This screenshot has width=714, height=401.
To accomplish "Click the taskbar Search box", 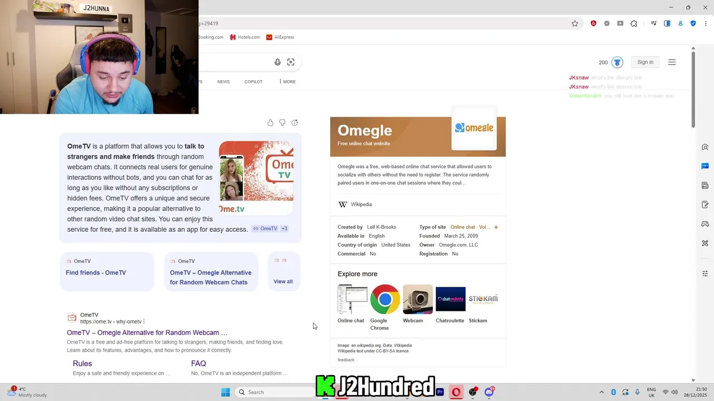I will pos(276,392).
